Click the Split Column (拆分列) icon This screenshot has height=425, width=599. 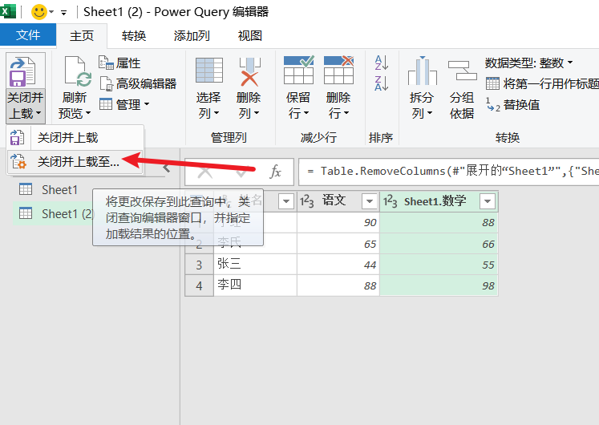pyautogui.click(x=422, y=71)
